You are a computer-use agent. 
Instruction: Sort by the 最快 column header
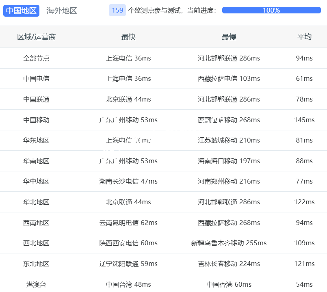(128, 37)
